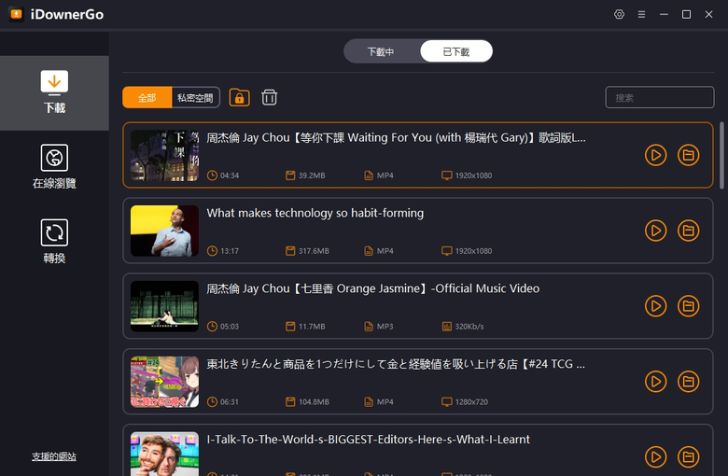The width and height of the screenshot is (728, 476).
Task: Click the 05:03 duration label
Action: click(x=230, y=327)
